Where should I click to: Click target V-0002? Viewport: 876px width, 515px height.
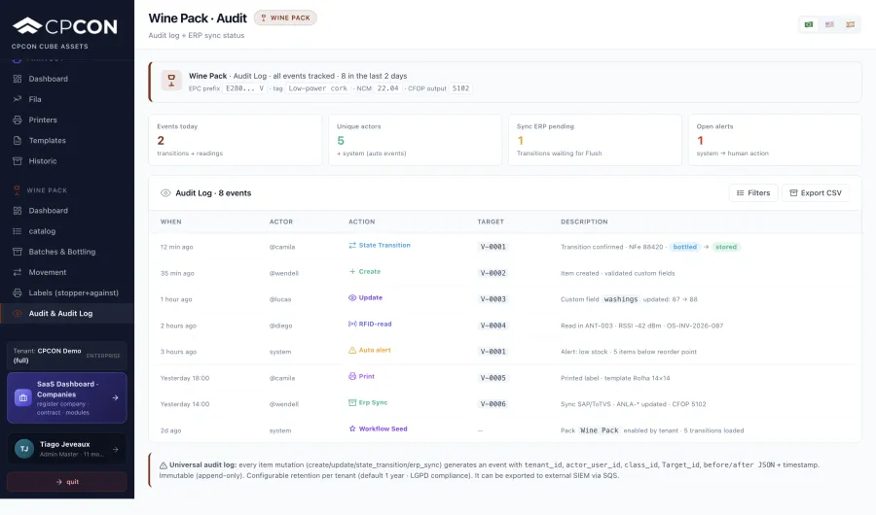pyautogui.click(x=493, y=273)
